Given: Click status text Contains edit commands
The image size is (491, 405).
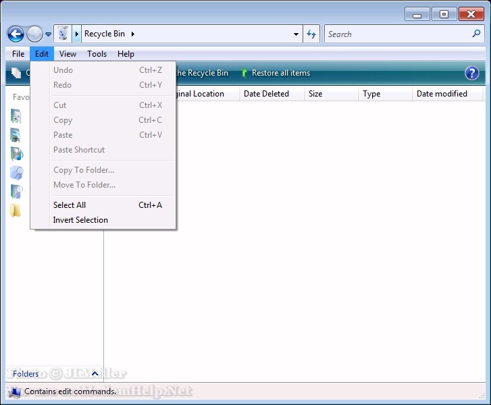Looking at the screenshot, I should [x=70, y=391].
